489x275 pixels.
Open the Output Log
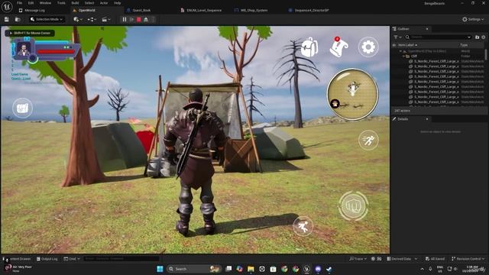pyautogui.click(x=47, y=259)
